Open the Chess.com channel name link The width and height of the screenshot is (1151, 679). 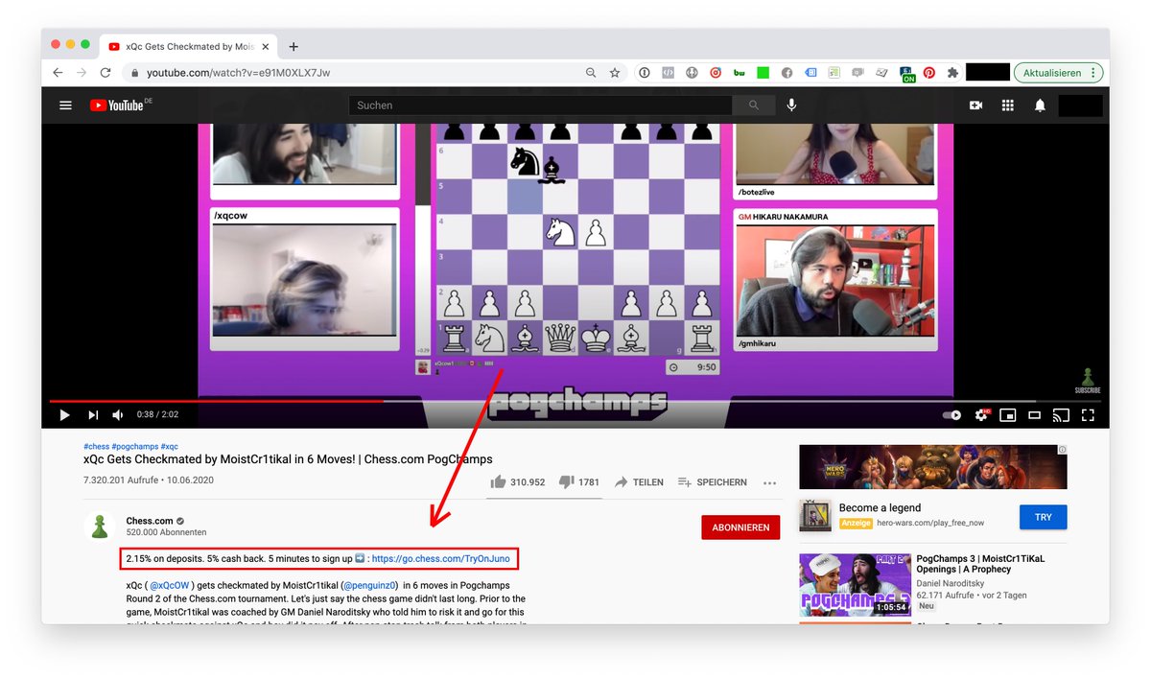(149, 521)
